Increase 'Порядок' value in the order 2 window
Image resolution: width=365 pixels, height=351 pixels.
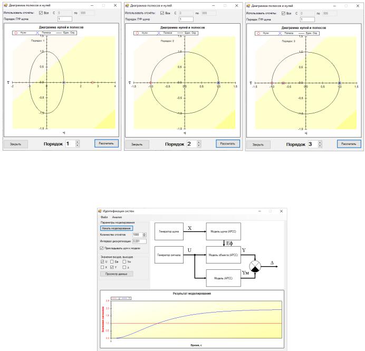pyautogui.click(x=198, y=142)
